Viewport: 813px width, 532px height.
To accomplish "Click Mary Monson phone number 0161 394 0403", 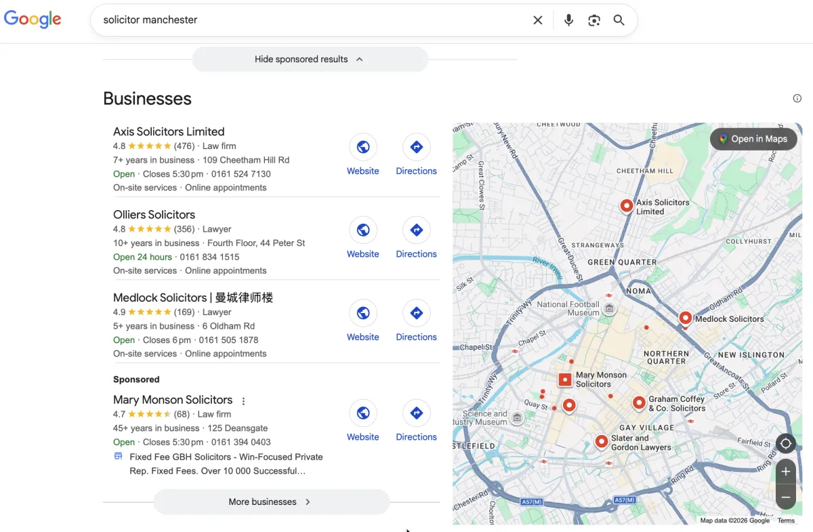I will [x=241, y=442].
